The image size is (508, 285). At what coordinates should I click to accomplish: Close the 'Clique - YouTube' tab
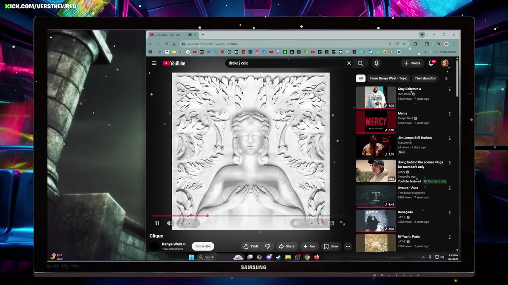(195, 35)
